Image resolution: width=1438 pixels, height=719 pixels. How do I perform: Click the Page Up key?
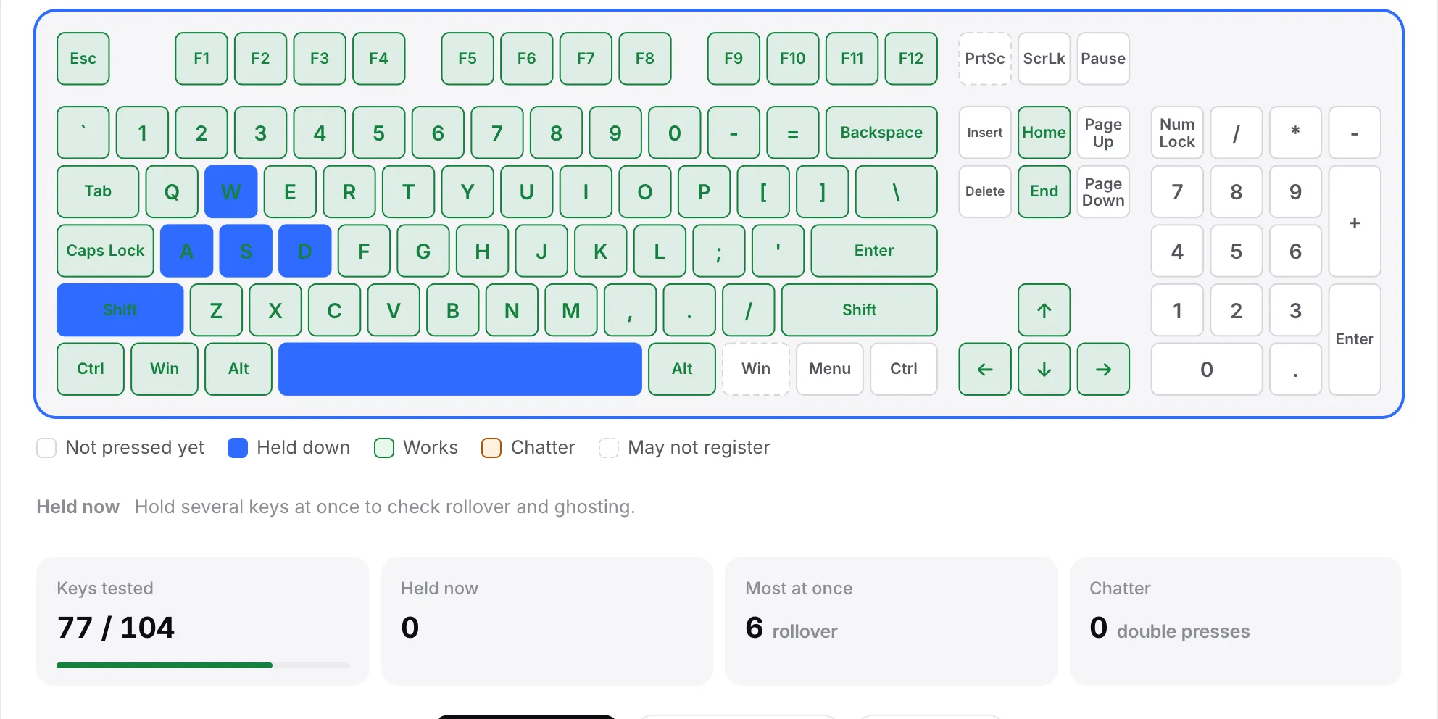pos(1103,133)
